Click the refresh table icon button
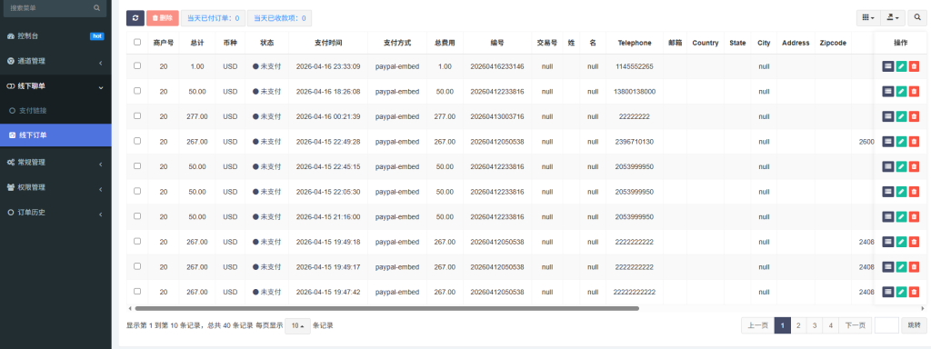 pyautogui.click(x=135, y=18)
